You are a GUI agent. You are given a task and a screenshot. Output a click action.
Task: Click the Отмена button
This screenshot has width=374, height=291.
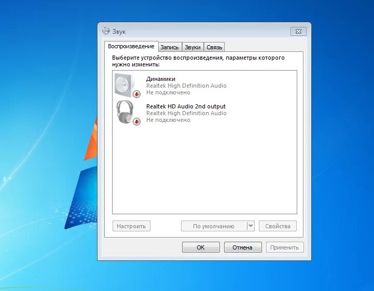tap(243, 247)
